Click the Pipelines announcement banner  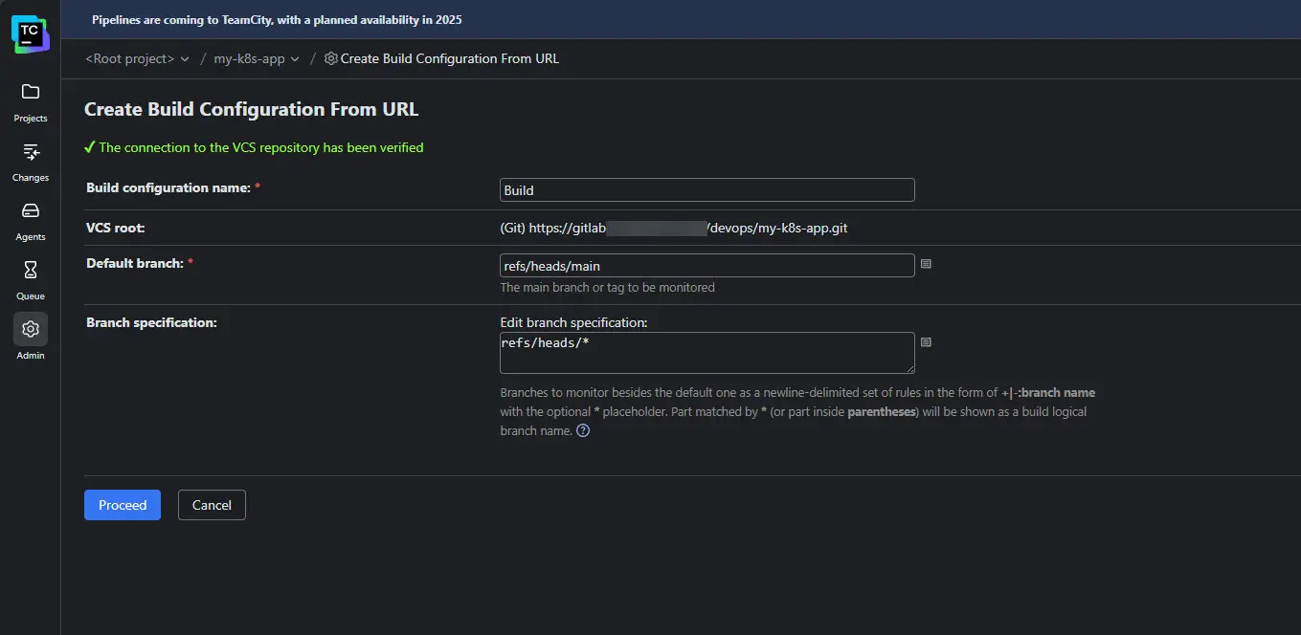tap(277, 19)
